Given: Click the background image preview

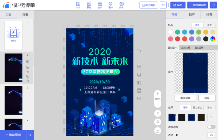Looking at the screenshot, I should point(195,73).
